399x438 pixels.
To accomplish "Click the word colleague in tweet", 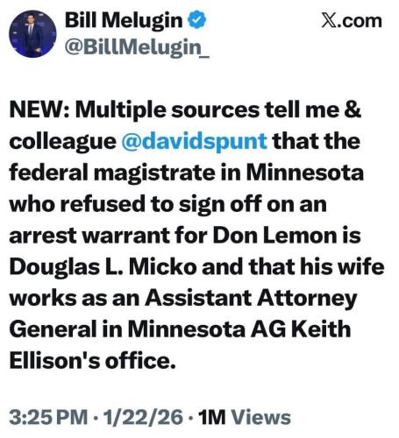I will point(62,142).
